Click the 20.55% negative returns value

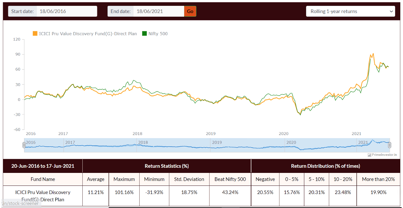click(265, 193)
